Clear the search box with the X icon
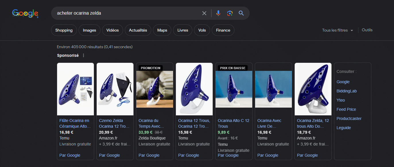Screen dimensions: 394x167 tap(204, 13)
